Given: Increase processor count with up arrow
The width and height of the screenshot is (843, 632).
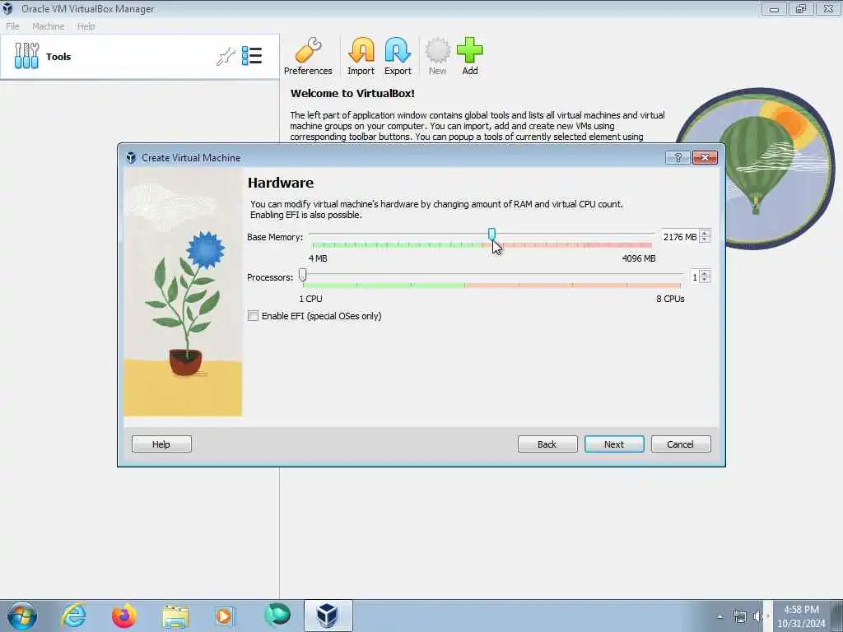Looking at the screenshot, I should pyautogui.click(x=705, y=273).
